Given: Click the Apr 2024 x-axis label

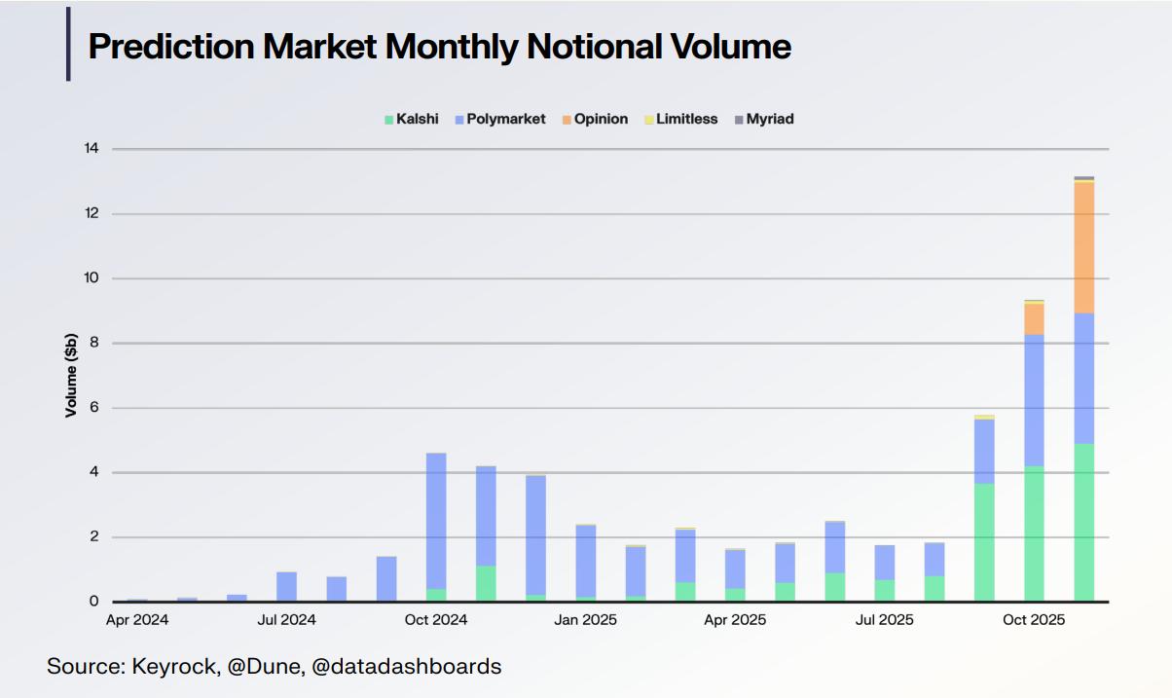Looking at the screenshot, I should pos(137,619).
